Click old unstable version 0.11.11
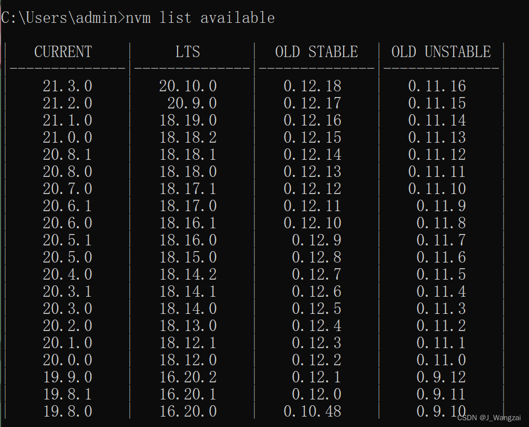 [x=437, y=172]
